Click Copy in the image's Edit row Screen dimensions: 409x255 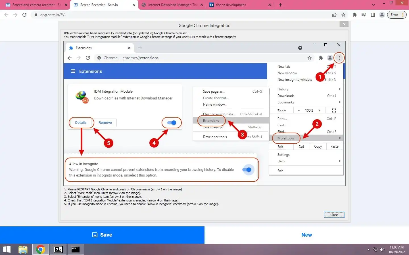pos(318,146)
